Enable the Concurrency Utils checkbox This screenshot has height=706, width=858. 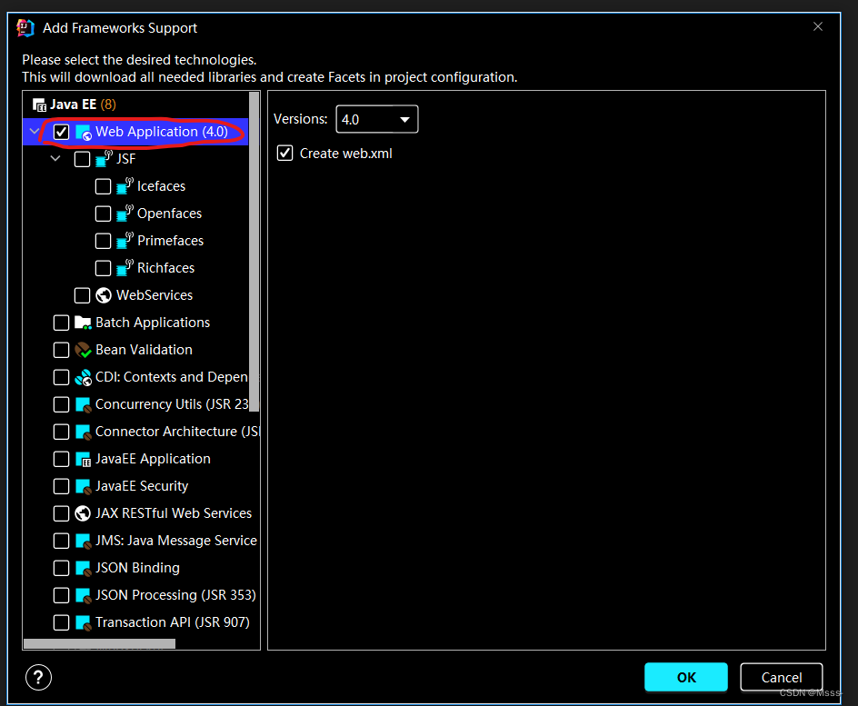61,404
